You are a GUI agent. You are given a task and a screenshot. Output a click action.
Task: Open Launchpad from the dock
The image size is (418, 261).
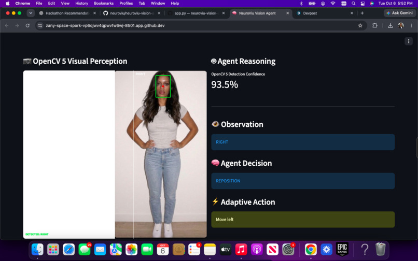tap(53, 250)
